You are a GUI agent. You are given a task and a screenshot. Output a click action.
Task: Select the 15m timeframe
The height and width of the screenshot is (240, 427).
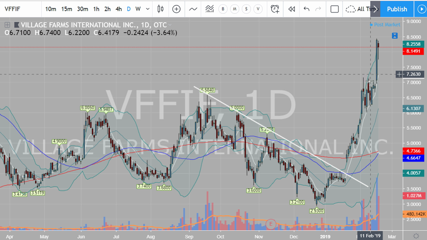66,9
